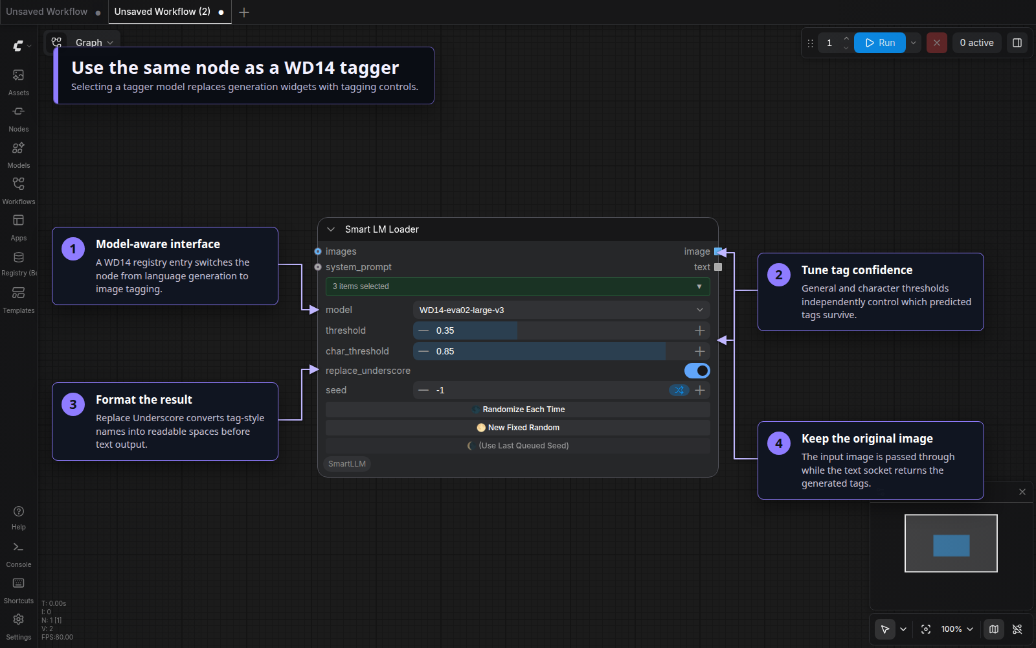The height and width of the screenshot is (648, 1036).
Task: Open the Graph view dropdown
Action: point(95,43)
